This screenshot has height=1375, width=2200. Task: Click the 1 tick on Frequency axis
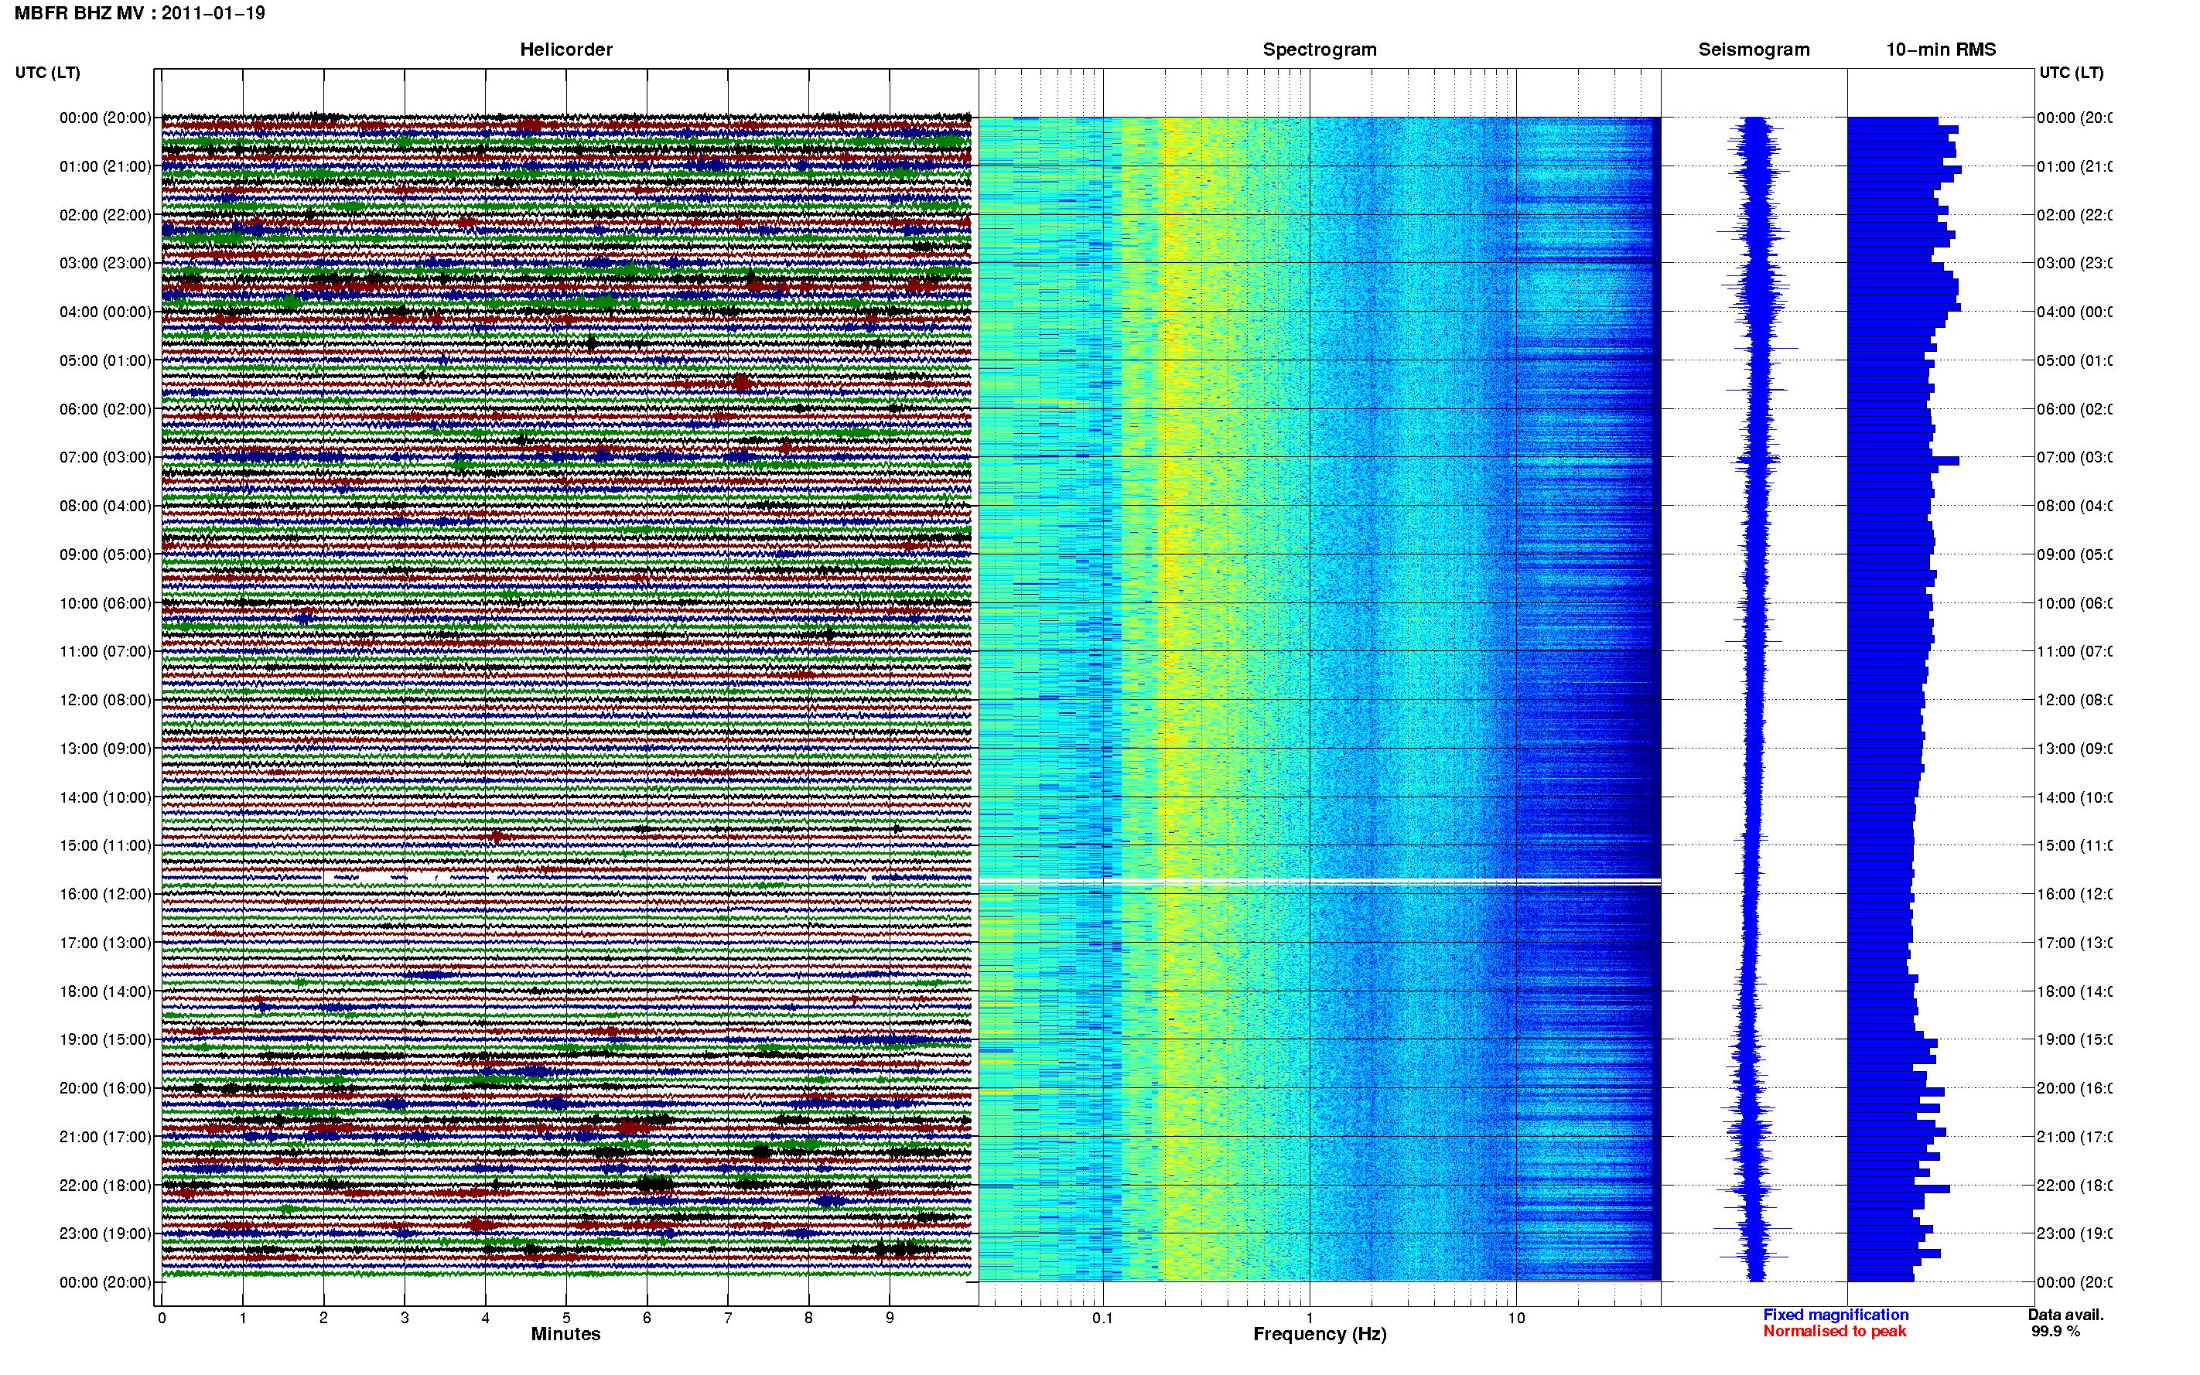coord(1310,1318)
